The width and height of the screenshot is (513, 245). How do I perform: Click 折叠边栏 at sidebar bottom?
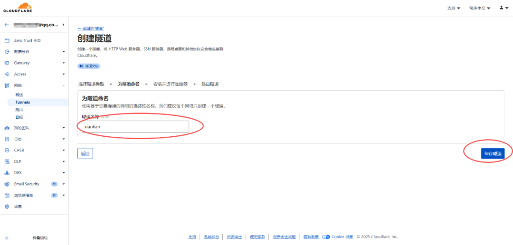point(40,238)
